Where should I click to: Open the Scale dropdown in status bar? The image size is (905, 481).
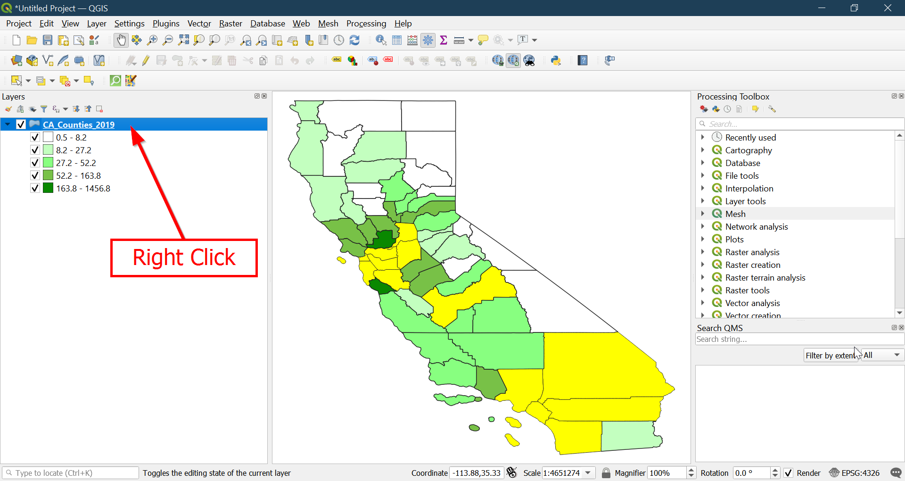pyautogui.click(x=588, y=473)
